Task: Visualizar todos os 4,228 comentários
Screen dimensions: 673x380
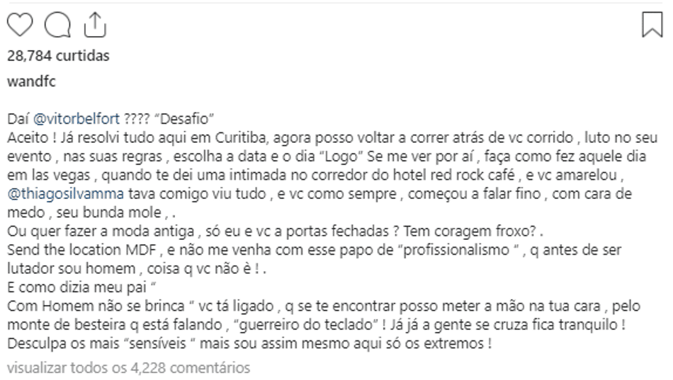Action: (x=129, y=367)
